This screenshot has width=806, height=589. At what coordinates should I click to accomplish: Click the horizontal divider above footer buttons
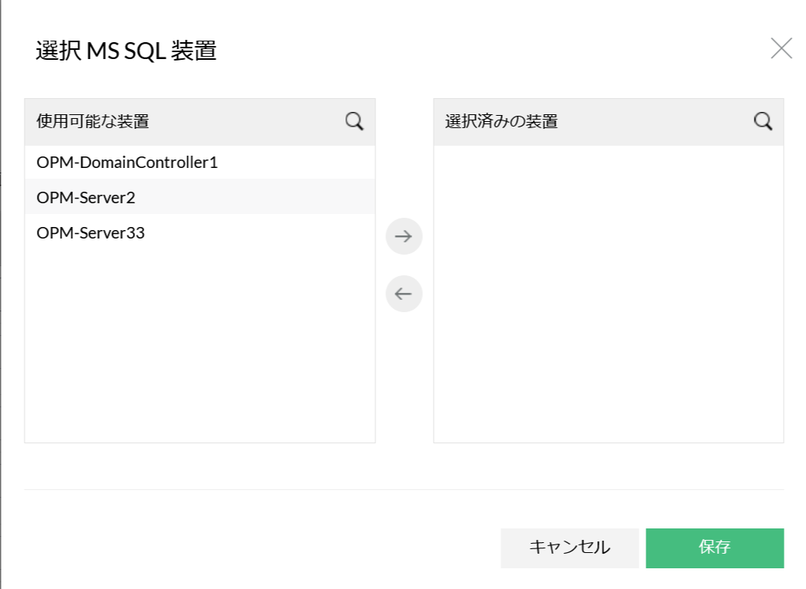click(x=404, y=489)
